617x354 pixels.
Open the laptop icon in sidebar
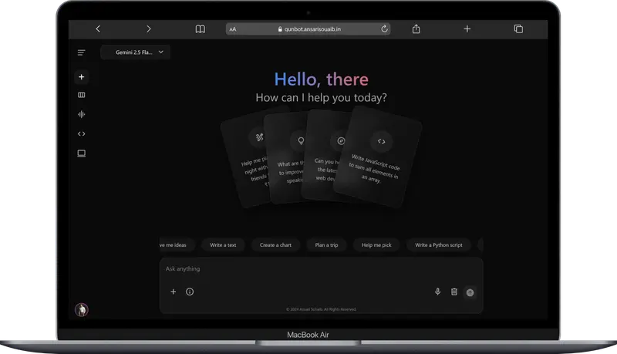[x=82, y=153]
